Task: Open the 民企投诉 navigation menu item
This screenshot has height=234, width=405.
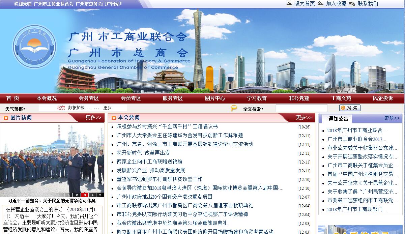Action: click(x=383, y=98)
